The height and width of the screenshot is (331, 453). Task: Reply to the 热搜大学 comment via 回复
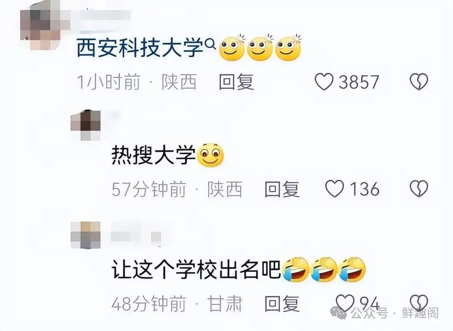click(x=282, y=189)
